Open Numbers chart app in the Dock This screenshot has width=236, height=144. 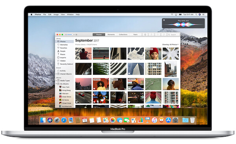[x=140, y=120]
